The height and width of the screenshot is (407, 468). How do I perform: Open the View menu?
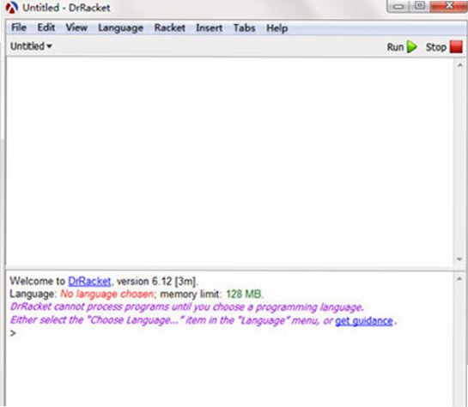click(76, 27)
